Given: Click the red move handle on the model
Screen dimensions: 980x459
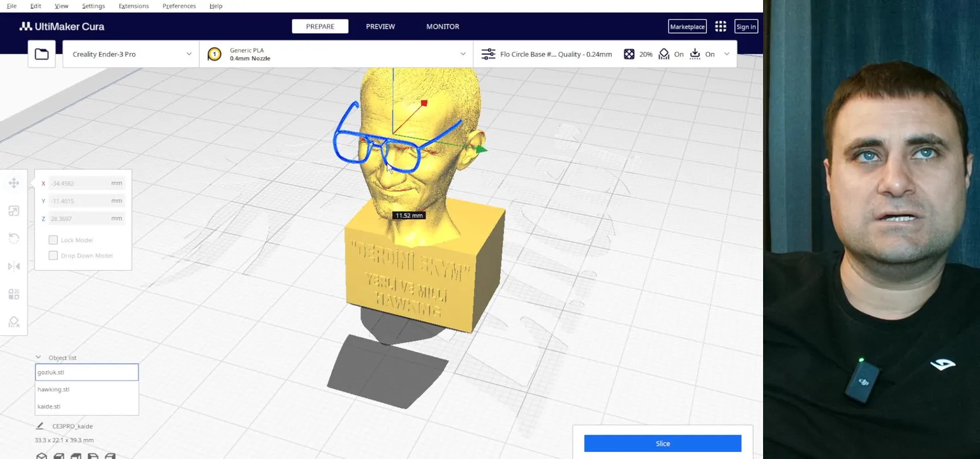Looking at the screenshot, I should click(x=424, y=103).
